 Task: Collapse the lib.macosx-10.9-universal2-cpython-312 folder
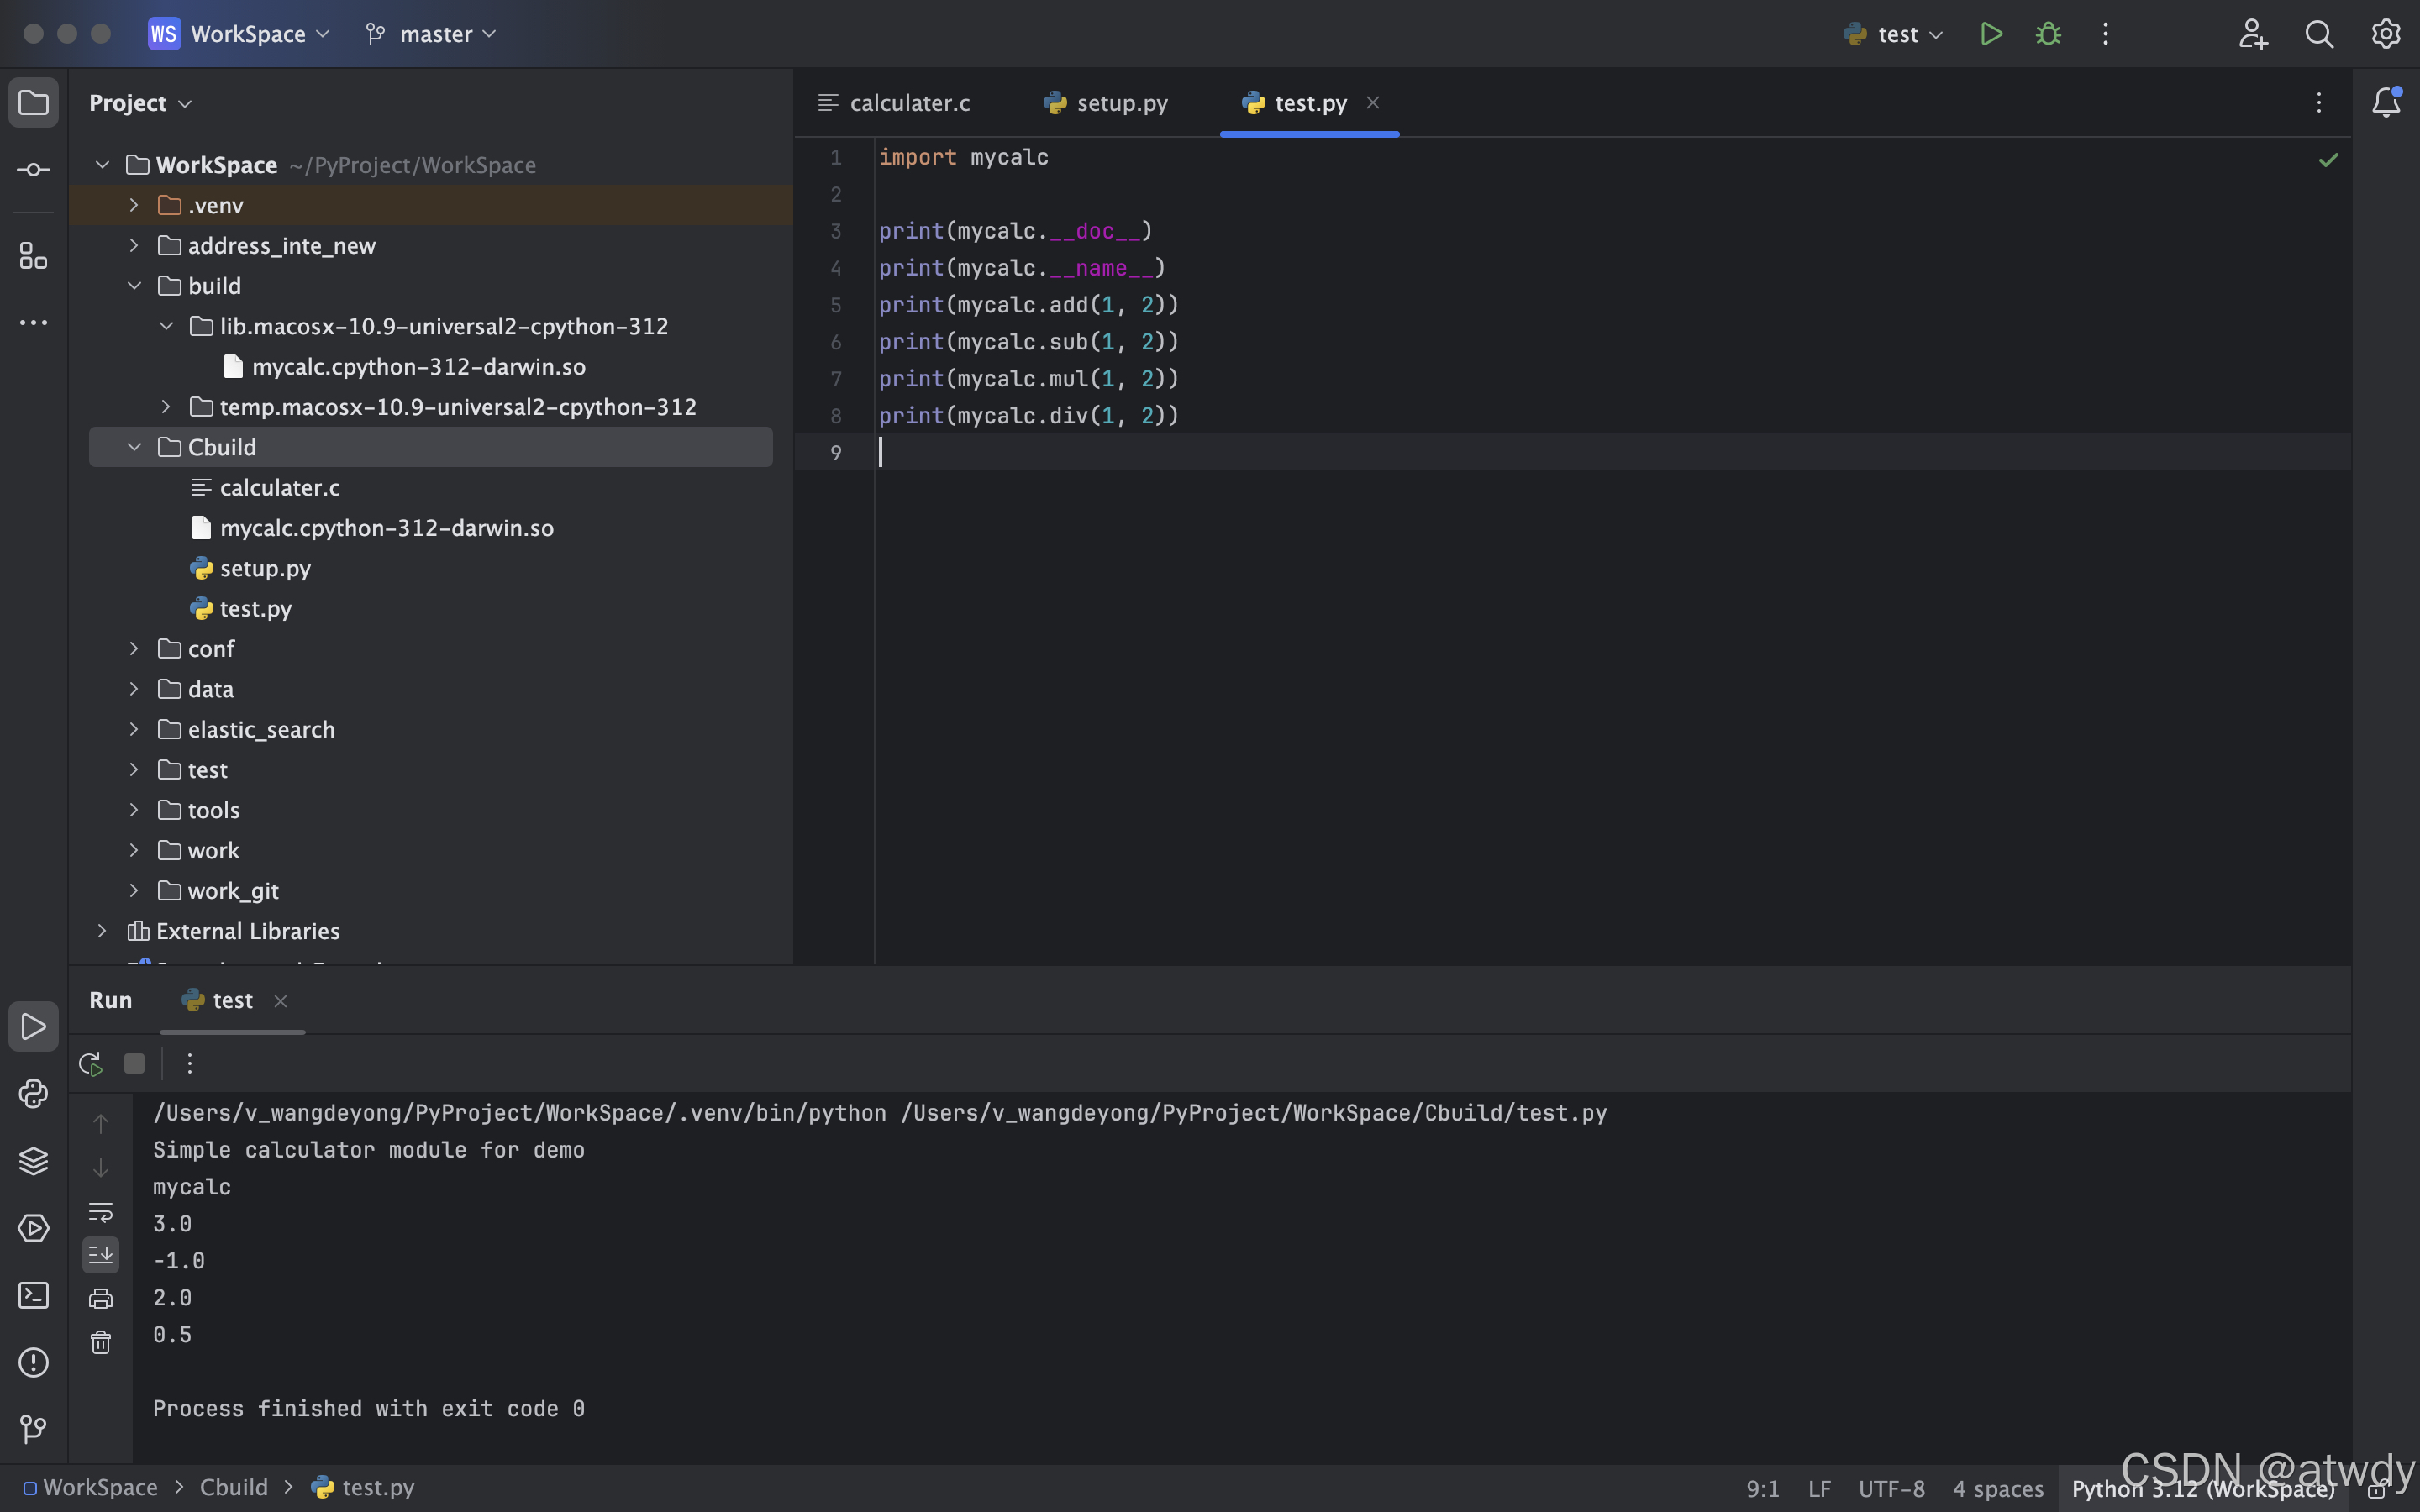click(166, 326)
